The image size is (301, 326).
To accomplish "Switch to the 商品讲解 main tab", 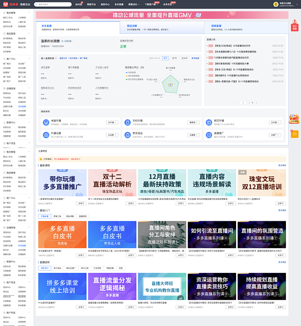I will pyautogui.click(x=162, y=27).
